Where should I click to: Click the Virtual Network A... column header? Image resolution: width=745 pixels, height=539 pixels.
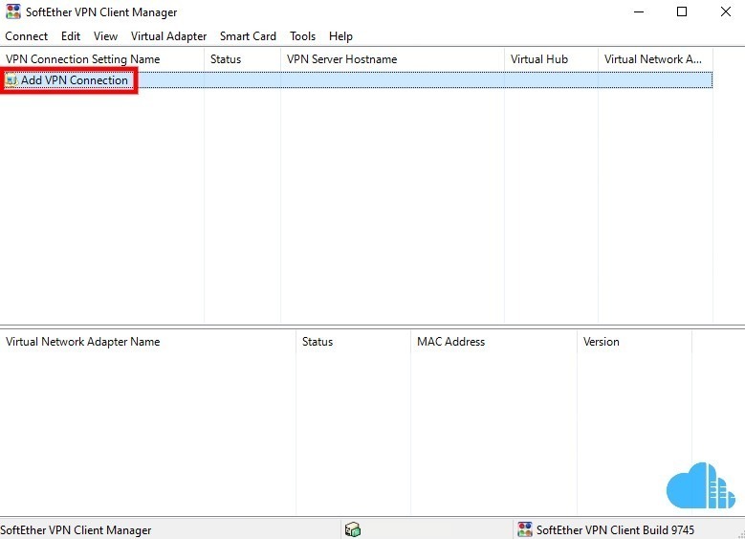pyautogui.click(x=655, y=59)
